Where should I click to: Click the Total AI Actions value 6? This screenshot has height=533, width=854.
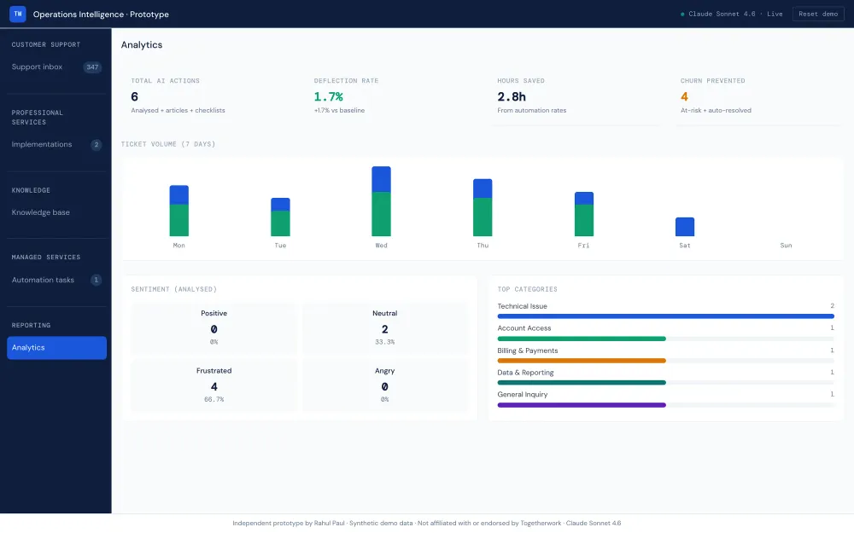click(135, 97)
